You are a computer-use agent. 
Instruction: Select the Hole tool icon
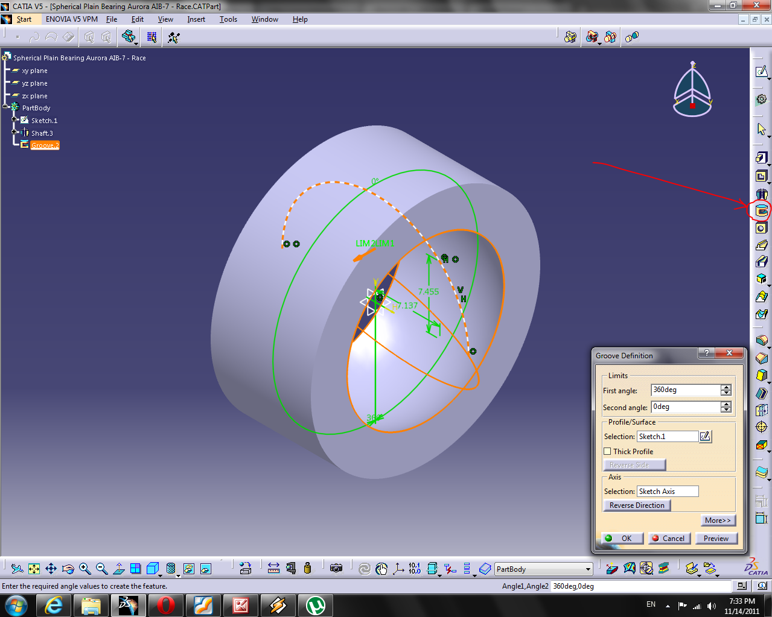click(x=761, y=228)
